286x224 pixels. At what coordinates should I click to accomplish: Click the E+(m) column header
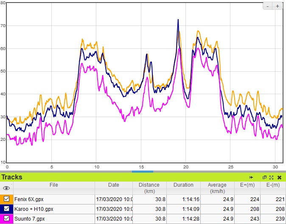click(x=247, y=185)
